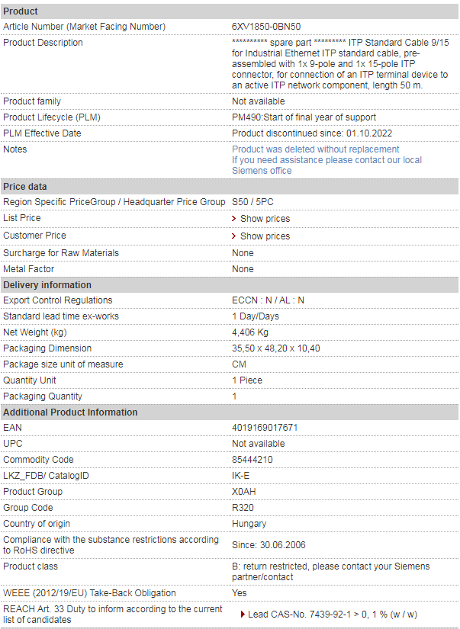Viewport: 460px width, 629px height.
Task: Click the Delivery information section header
Action: (x=230, y=285)
